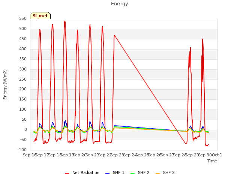Screen dimensions: 240x180
Task: Click the 0 y-axis tick label
Action: click(25, 129)
